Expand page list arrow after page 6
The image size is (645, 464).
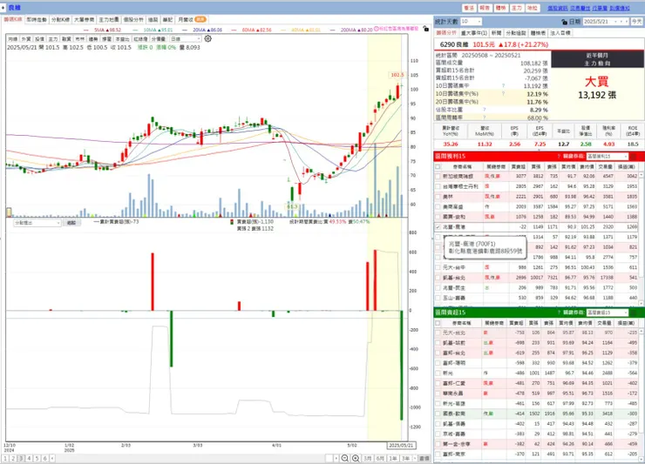[52, 458]
